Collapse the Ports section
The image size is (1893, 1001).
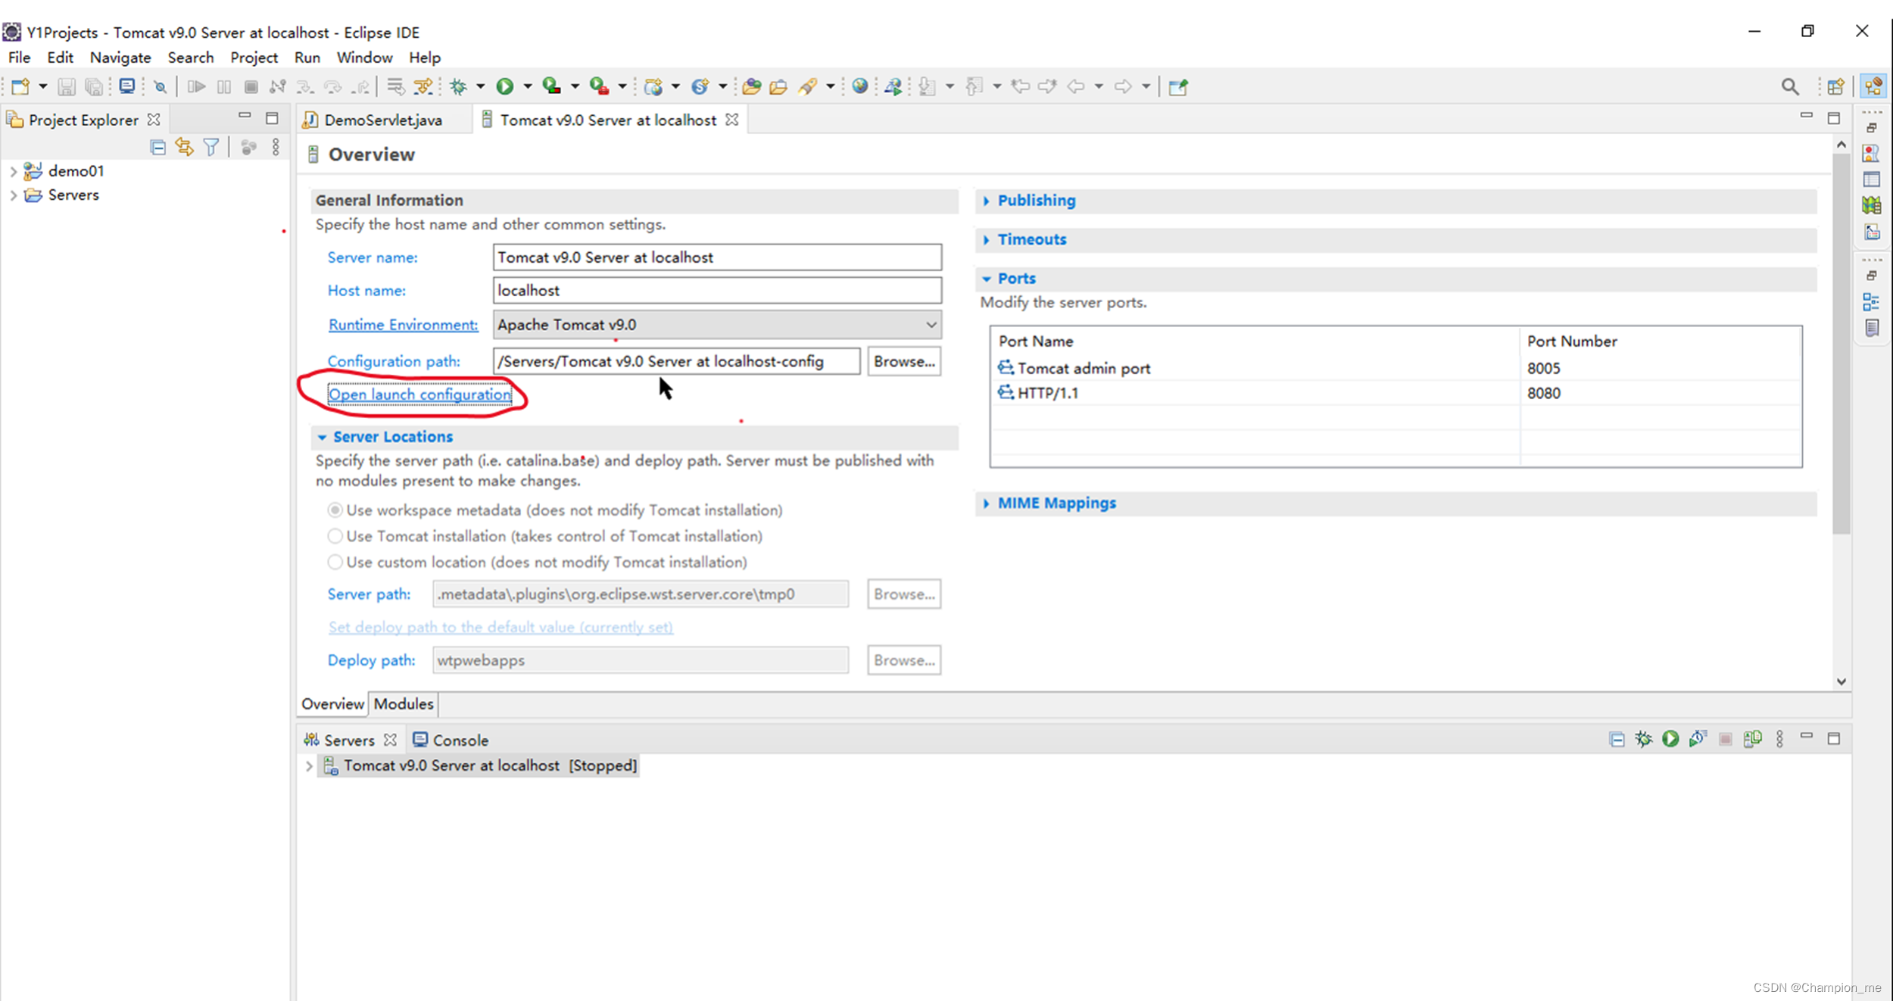[986, 279]
